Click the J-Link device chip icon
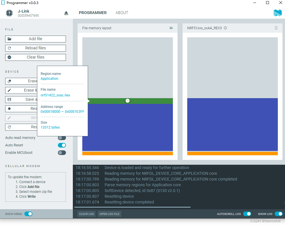Viewport: 285px width, 225px height. click(x=9, y=13)
